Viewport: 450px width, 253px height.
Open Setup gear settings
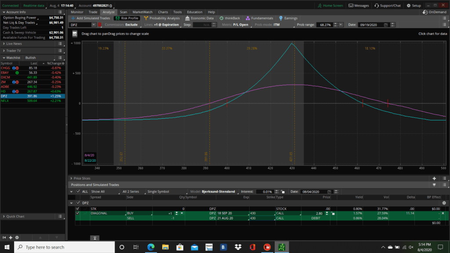(409, 6)
